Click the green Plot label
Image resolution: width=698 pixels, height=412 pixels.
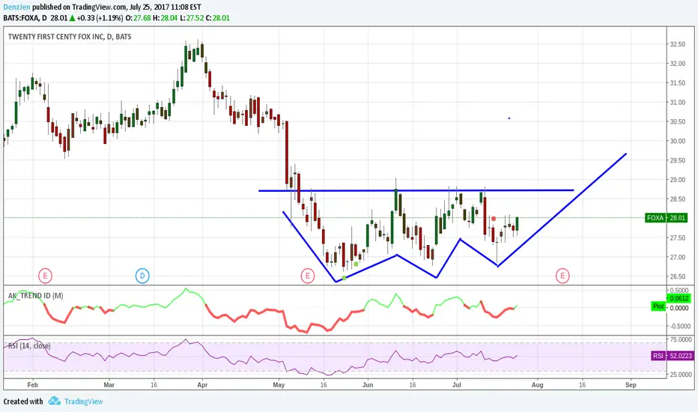[658, 306]
